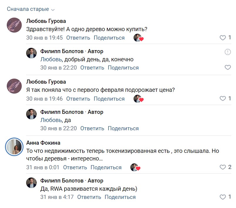Viewport: 236px width, 208px height.
Task: Like Любовь Гурова's first comment about buying one tree
Action: click(x=223, y=38)
